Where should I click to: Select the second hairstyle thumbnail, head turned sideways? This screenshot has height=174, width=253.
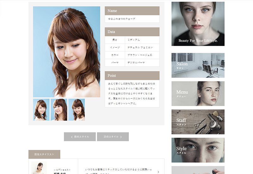[x=59, y=110]
